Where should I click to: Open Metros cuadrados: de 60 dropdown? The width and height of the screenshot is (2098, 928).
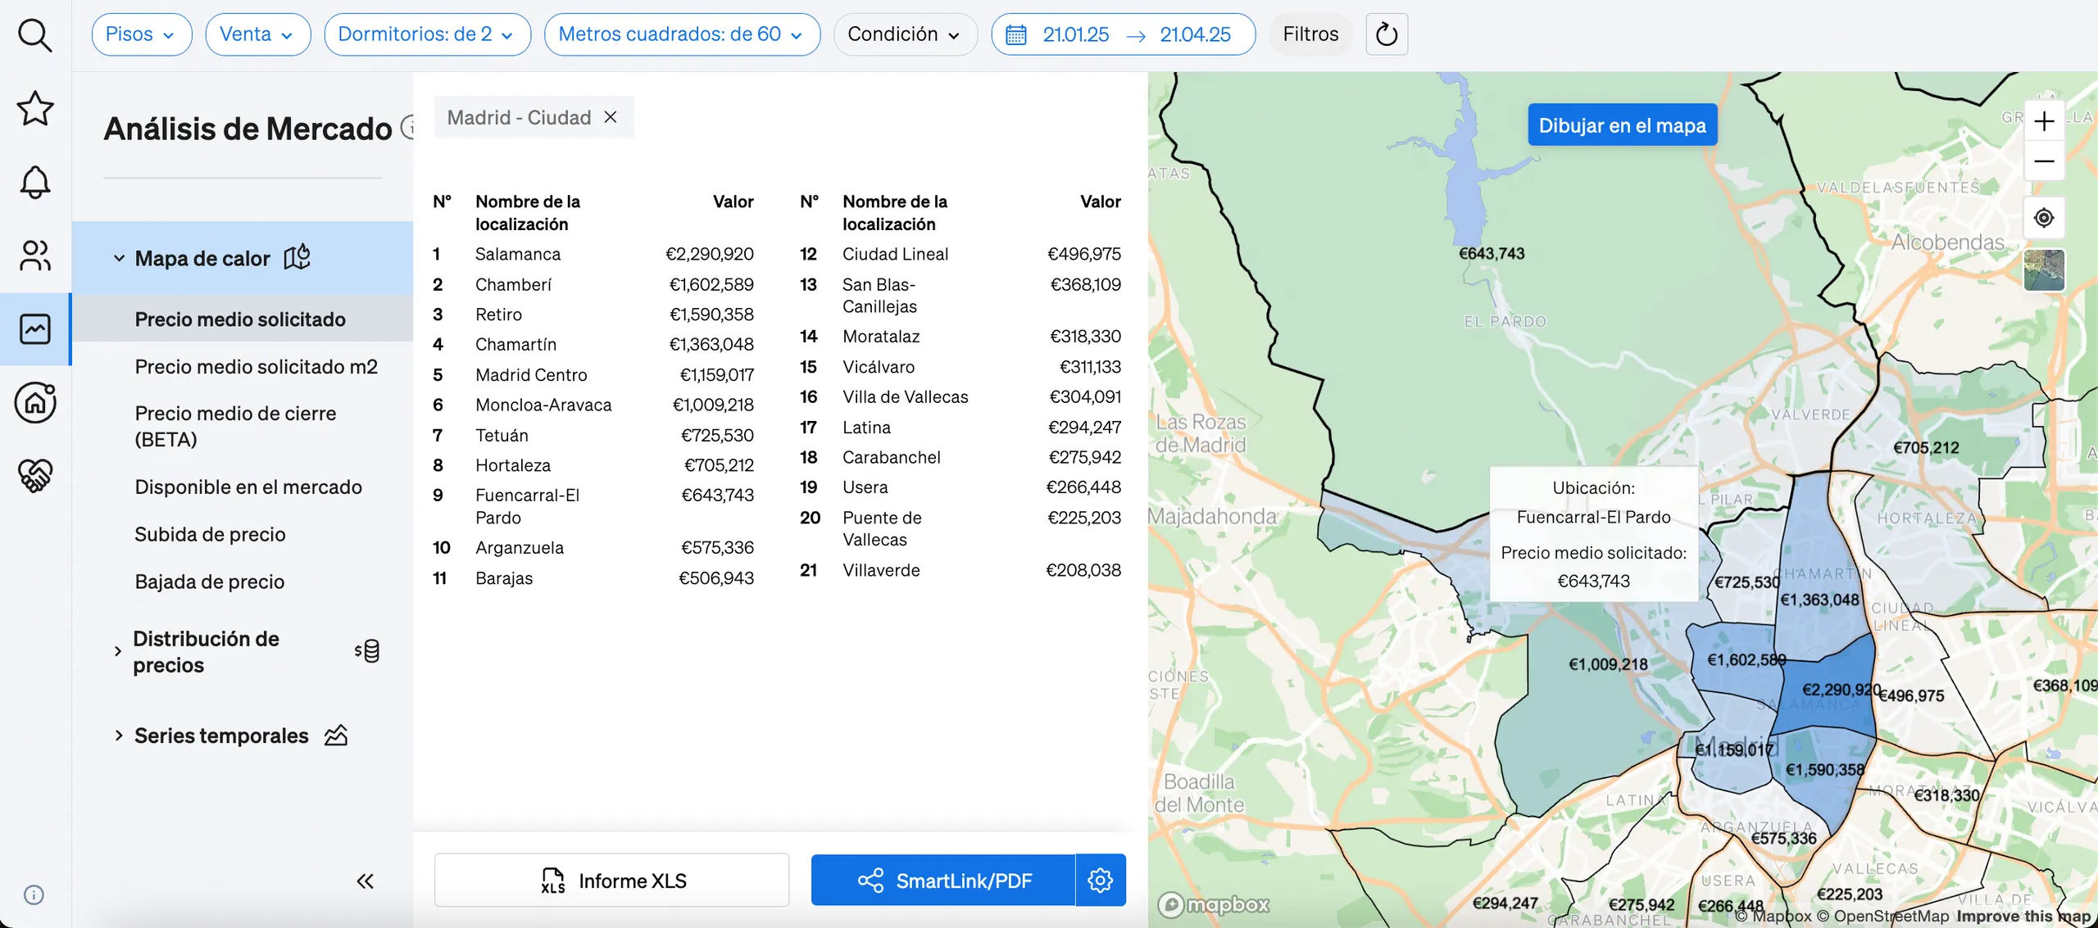[x=682, y=34]
